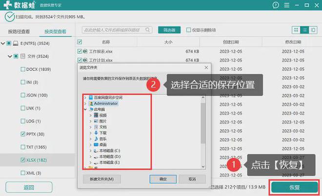The width and height of the screenshot is (322, 196).
Task: Select the 本地磁盘 (E:) drive icon
Action: [x=96, y=163]
